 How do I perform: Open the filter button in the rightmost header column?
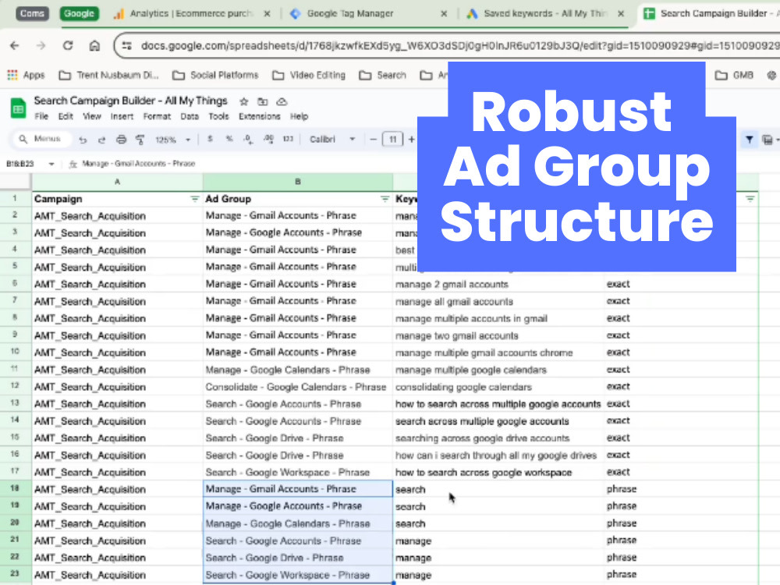point(750,199)
